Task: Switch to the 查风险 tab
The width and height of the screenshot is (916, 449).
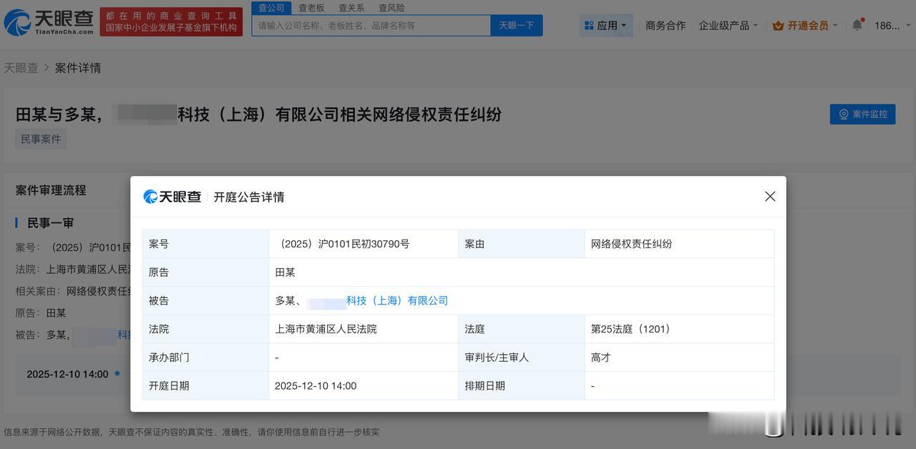Action: (391, 7)
